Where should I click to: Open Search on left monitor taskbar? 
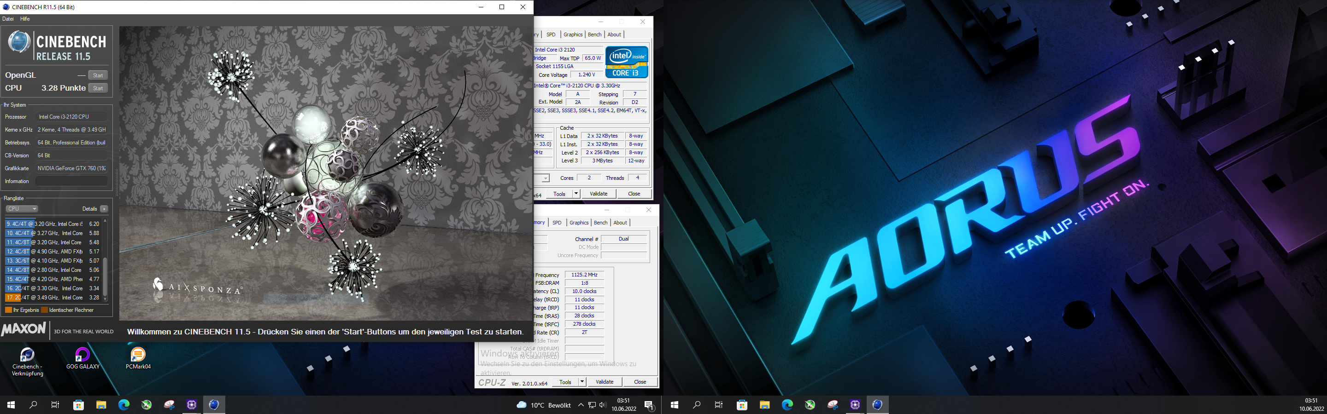pyautogui.click(x=34, y=405)
